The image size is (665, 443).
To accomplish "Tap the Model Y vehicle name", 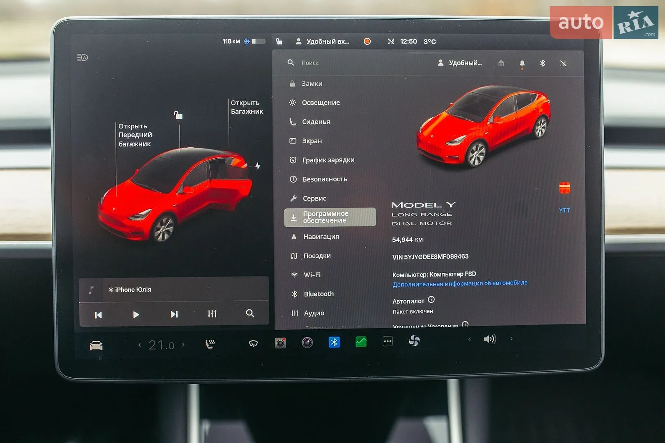I will pos(424,205).
